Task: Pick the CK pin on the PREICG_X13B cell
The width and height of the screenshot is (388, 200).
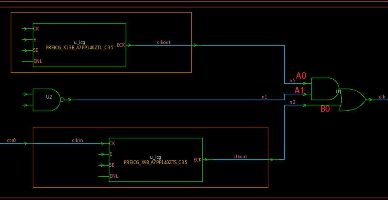Action: coord(36,29)
